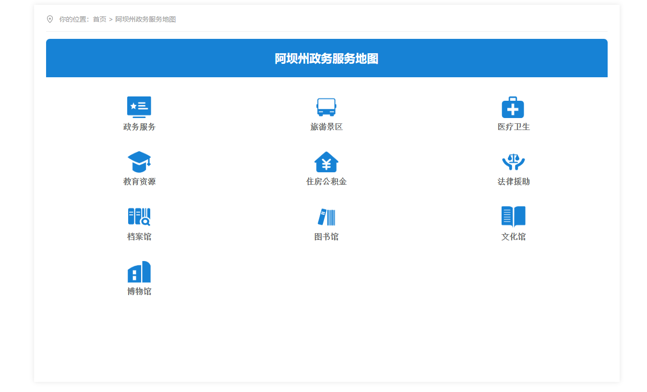Click the 阿坝州政务服务地图 breadcrumb item
The image size is (647, 392).
145,19
